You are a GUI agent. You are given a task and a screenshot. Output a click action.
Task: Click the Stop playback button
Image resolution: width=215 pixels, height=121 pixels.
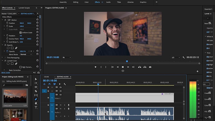[x=123, y=67]
